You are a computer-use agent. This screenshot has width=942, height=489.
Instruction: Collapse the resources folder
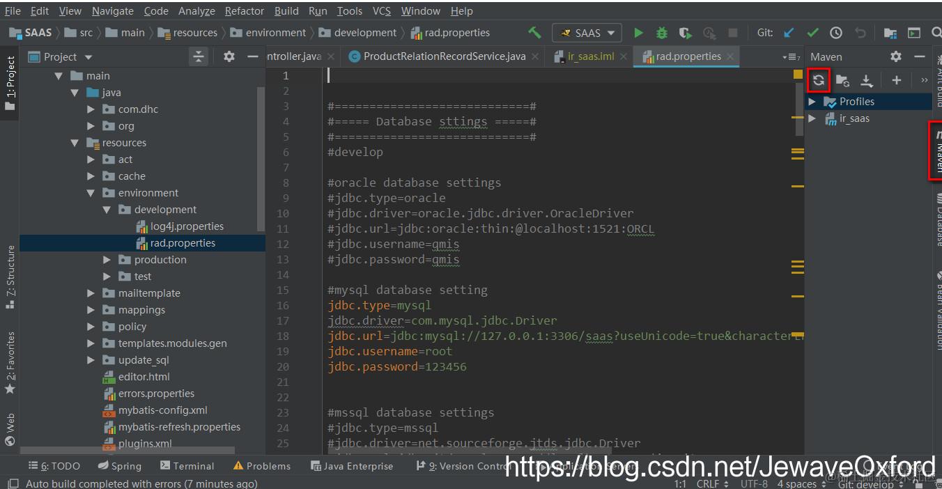[x=75, y=143]
